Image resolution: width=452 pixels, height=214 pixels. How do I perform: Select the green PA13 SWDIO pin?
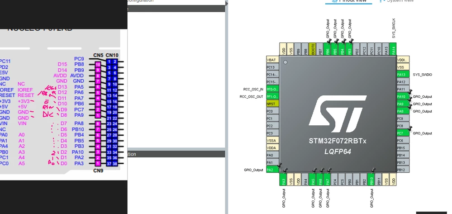click(403, 74)
